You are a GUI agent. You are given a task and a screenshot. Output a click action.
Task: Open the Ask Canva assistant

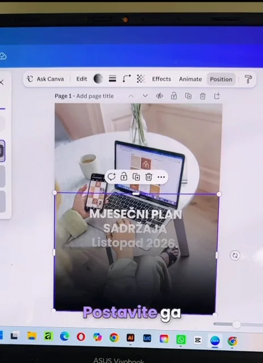(45, 79)
